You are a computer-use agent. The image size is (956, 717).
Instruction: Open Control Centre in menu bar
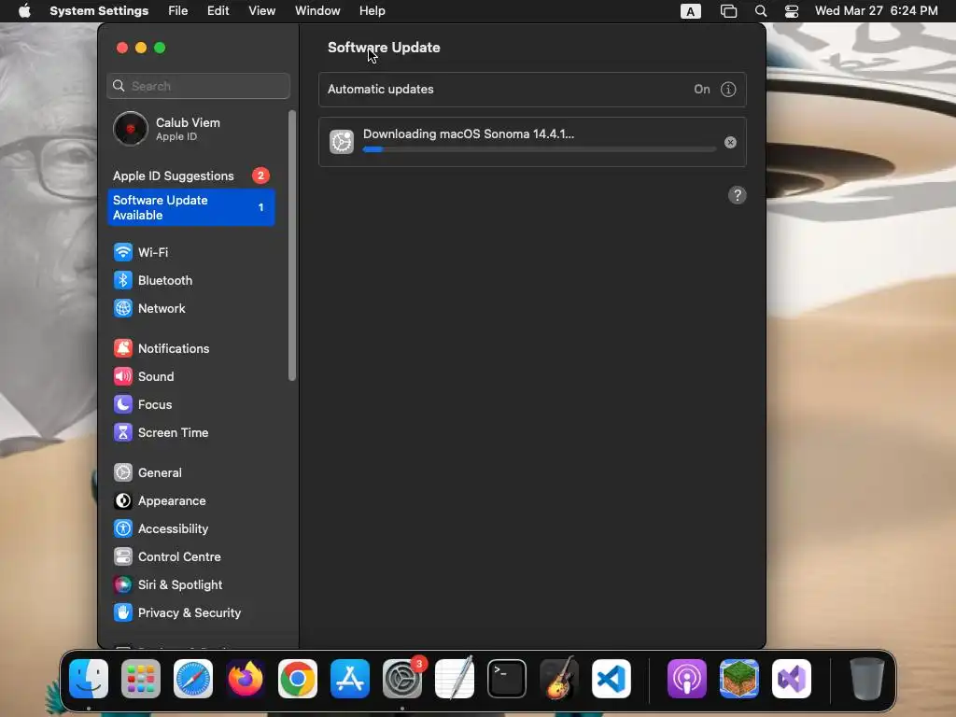pyautogui.click(x=792, y=11)
